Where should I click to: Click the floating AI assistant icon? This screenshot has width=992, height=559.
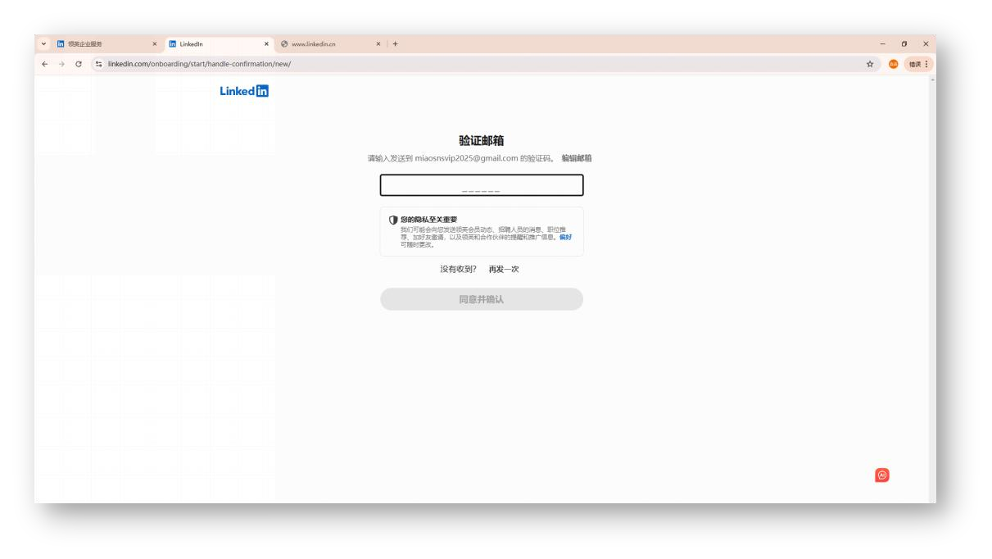[x=883, y=476]
